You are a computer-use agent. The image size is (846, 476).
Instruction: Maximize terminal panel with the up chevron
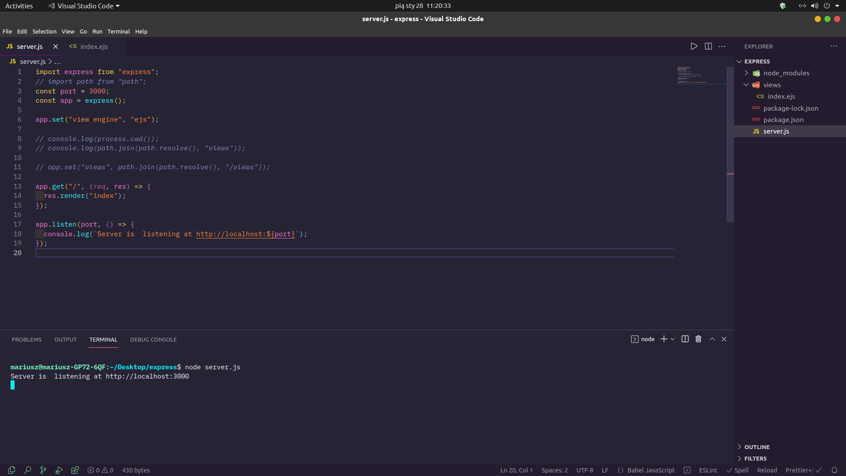click(x=712, y=339)
